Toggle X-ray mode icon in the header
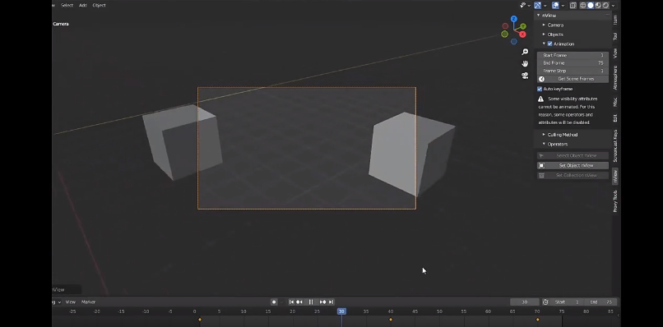Screen dimensions: 663x327 [x=573, y=6]
